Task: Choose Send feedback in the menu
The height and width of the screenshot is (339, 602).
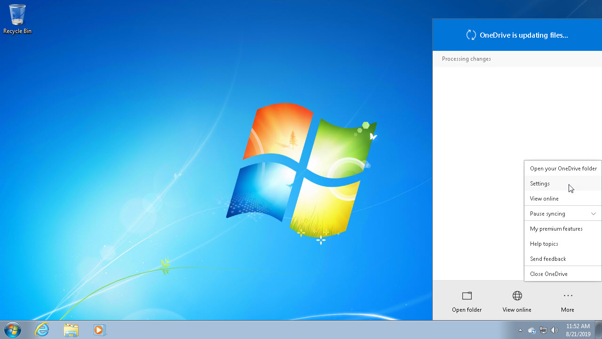Action: click(x=563, y=259)
